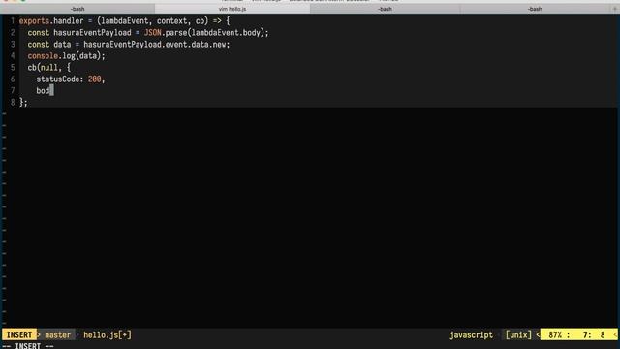The image size is (620, 349).
Task: Click the 'context' parameter in line 1
Action: tap(172, 21)
